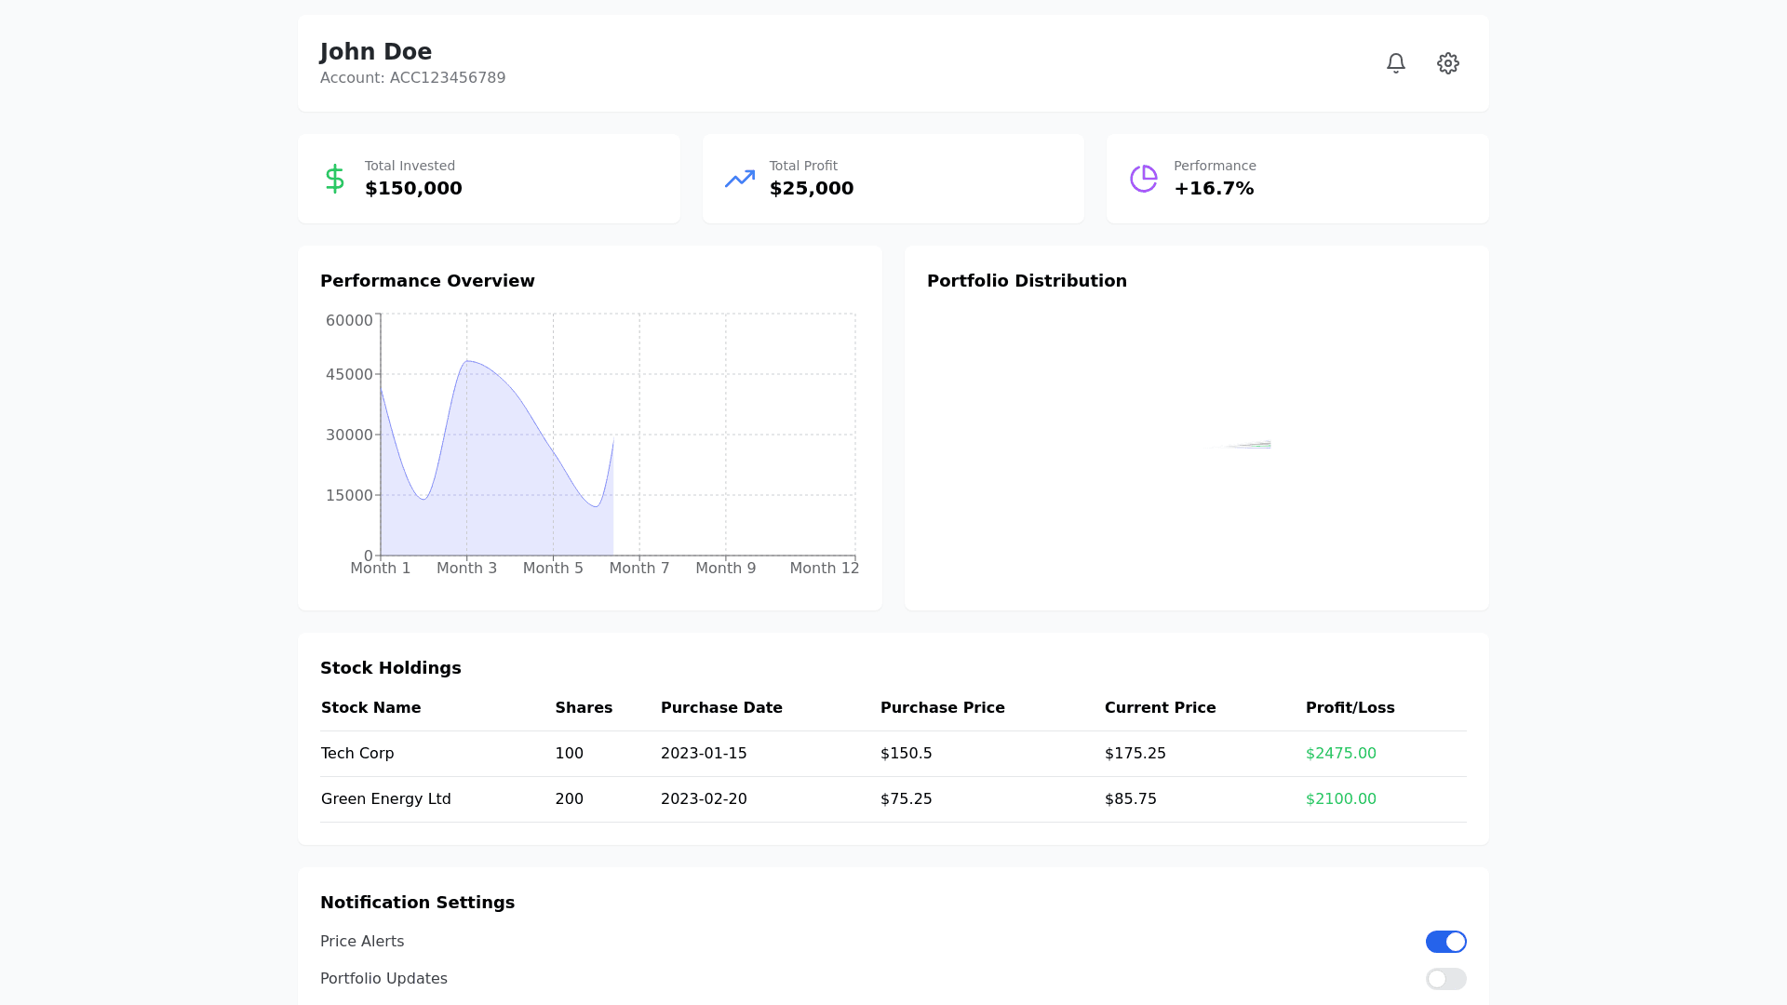Click the blue trending-up arrow icon
1787x1005 pixels.
[x=740, y=179]
